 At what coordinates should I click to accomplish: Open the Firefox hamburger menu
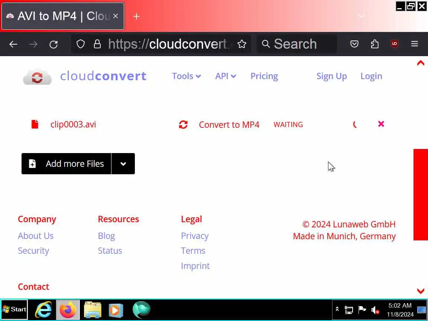coord(415,44)
